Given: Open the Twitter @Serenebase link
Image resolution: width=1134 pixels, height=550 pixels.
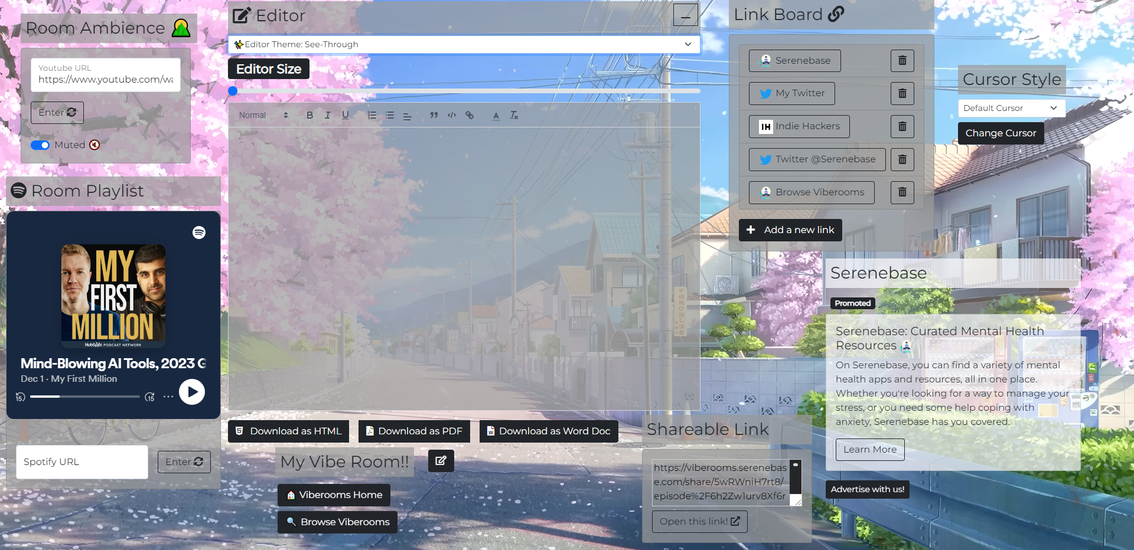Looking at the screenshot, I should coord(817,159).
